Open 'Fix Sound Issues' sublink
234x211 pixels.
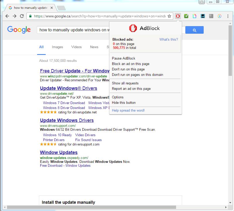pos(88,140)
